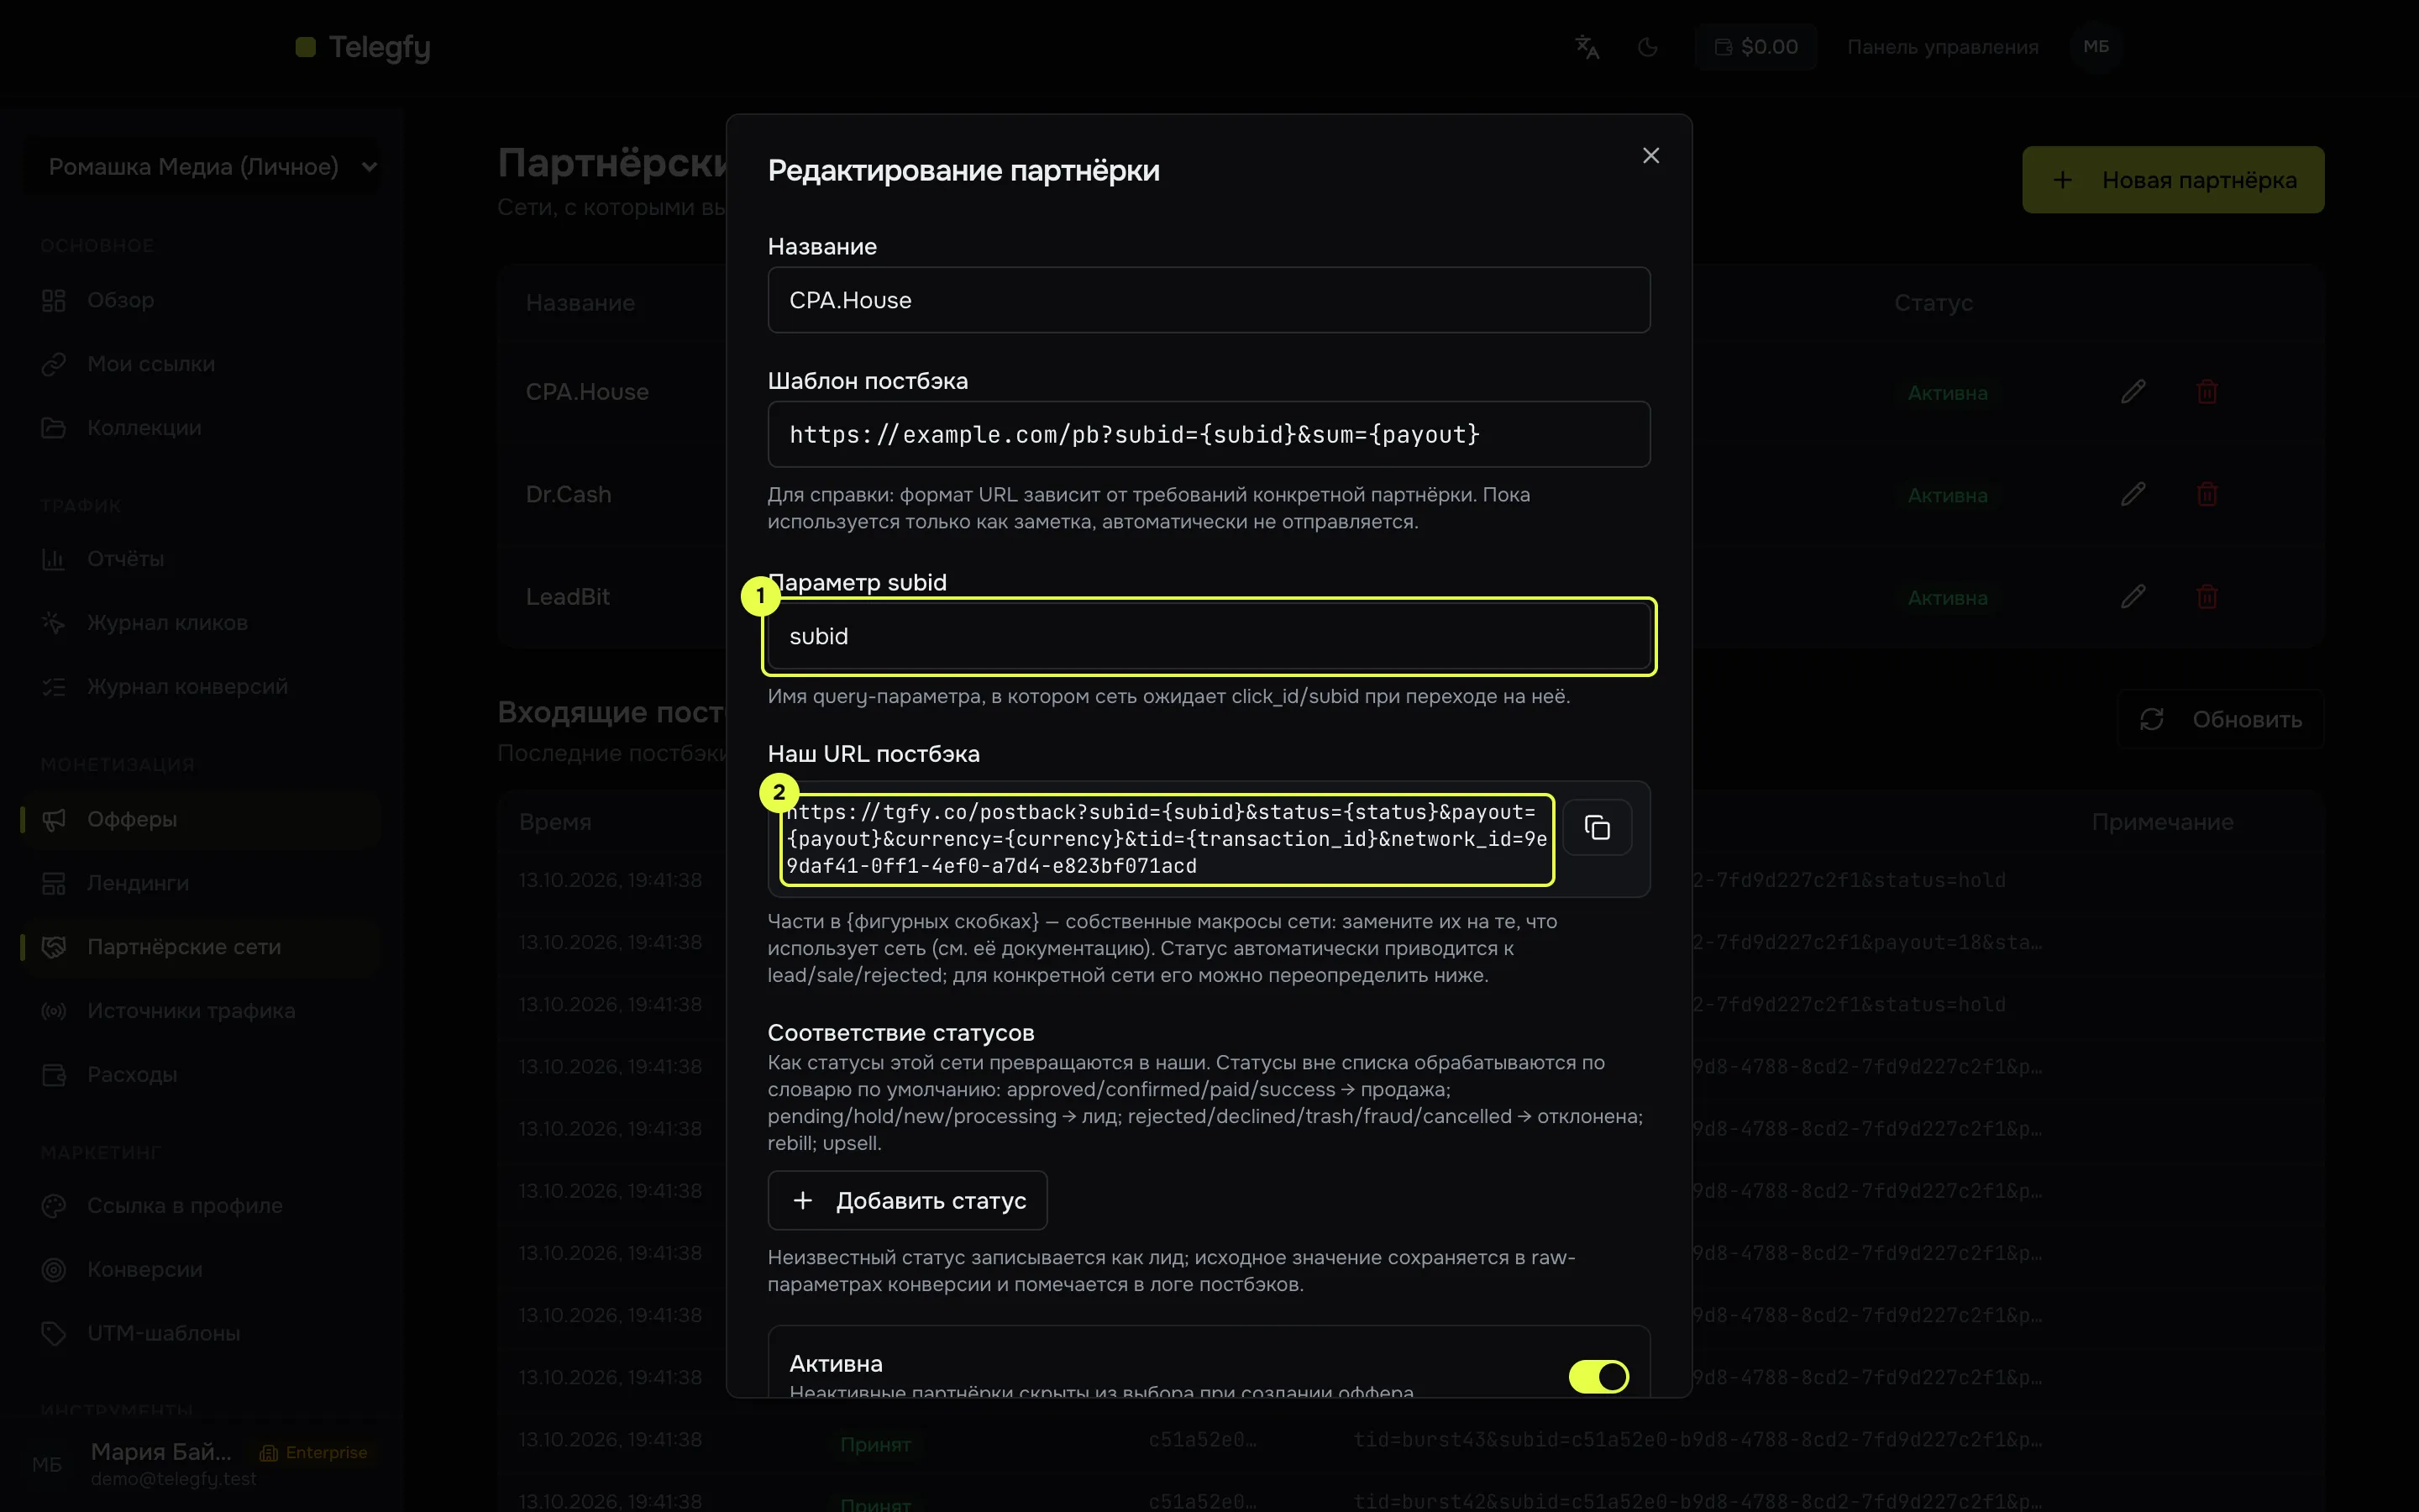Open Журнал конверсий in the sidebar

tap(201, 687)
